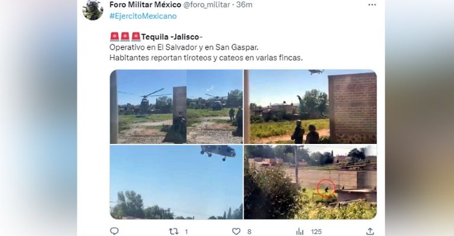
Task: Click the retweet arrows icon
Action: [x=173, y=231]
